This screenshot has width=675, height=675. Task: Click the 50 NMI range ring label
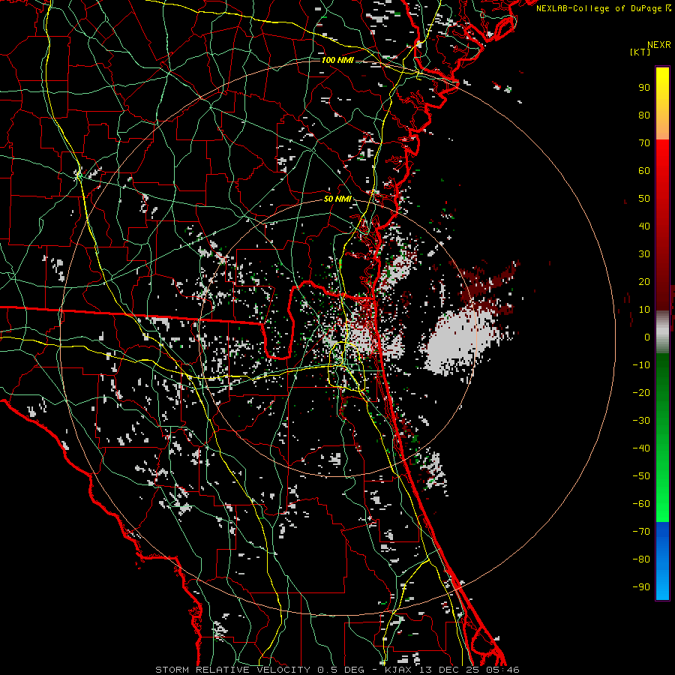337,199
